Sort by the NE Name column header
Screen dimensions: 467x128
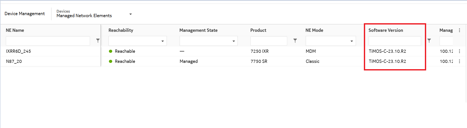pos(15,30)
